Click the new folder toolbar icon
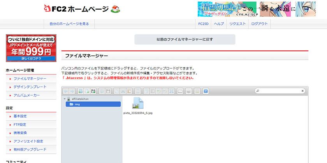 tap(81, 91)
